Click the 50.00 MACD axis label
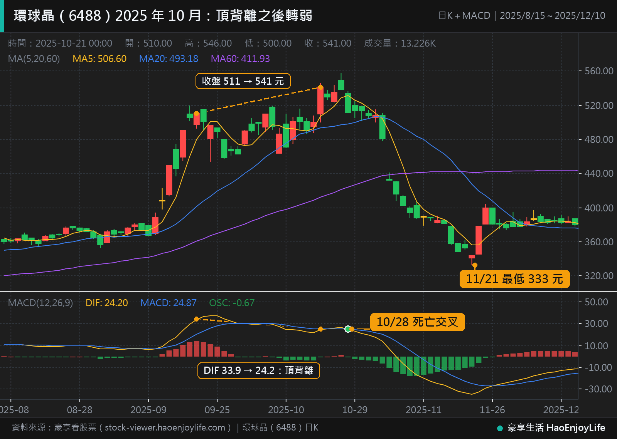This screenshot has width=617, height=439. pyautogui.click(x=596, y=302)
